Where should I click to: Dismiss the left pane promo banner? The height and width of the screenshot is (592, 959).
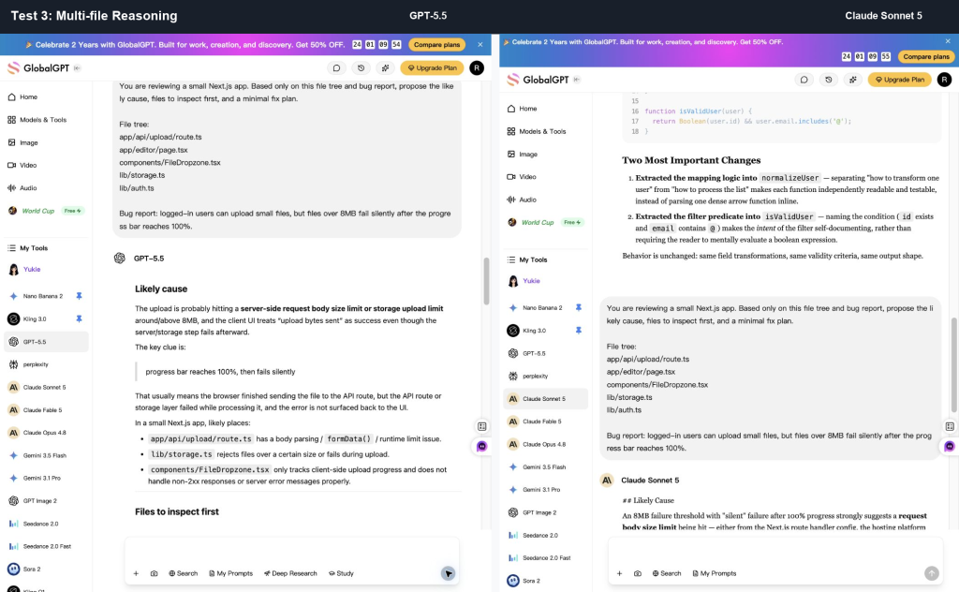[480, 45]
